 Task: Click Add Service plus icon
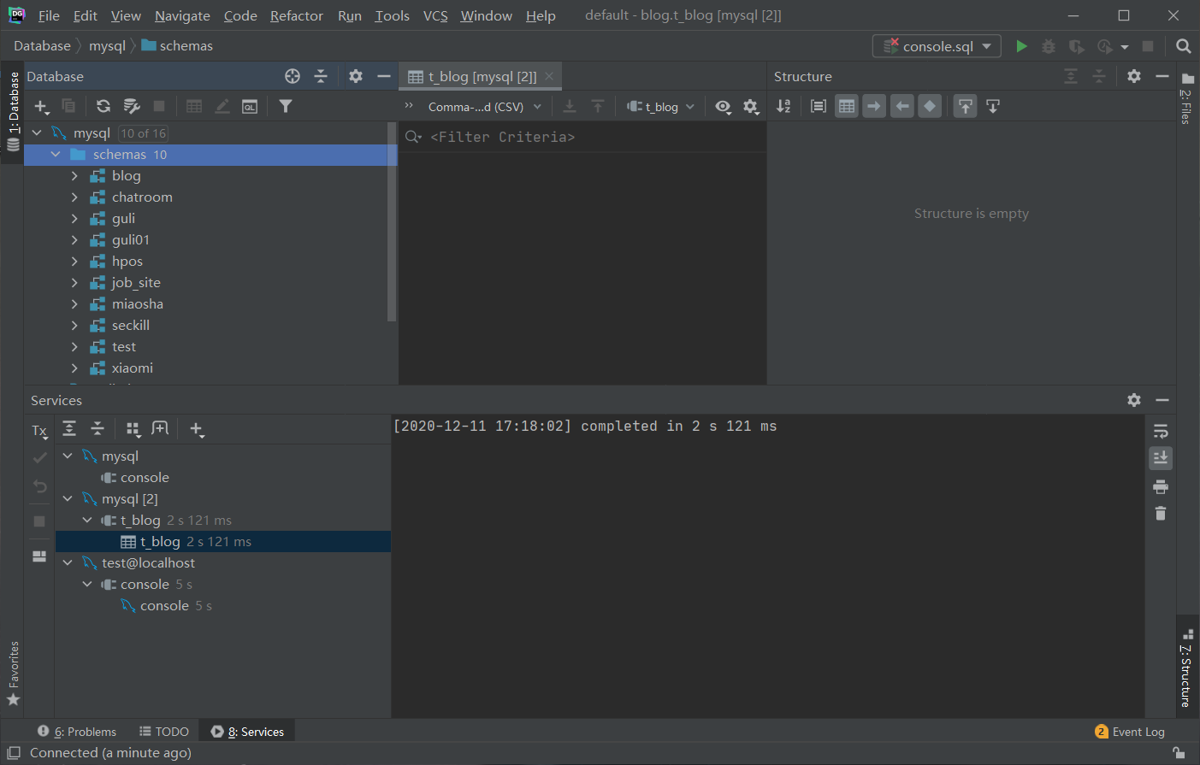click(x=197, y=429)
